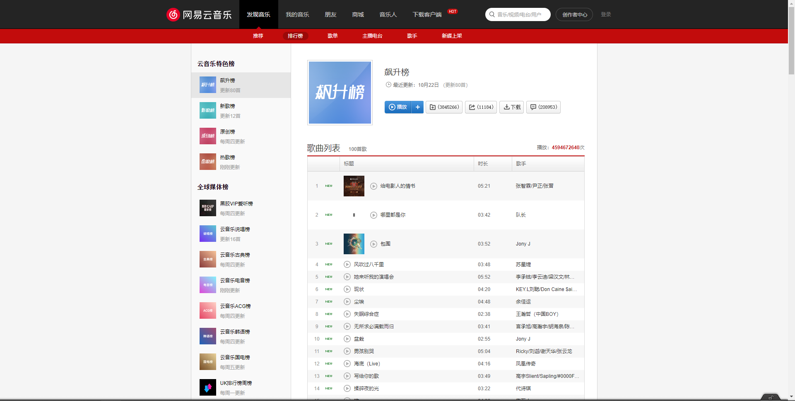Collect the chart via (3845266) button
795x401 pixels.
444,107
